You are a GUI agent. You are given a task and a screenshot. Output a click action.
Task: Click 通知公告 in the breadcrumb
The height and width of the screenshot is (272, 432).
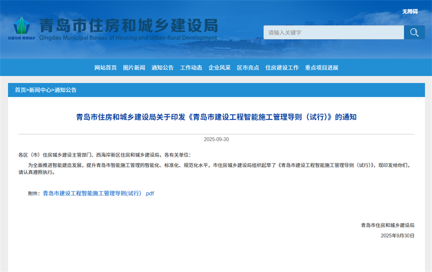(65, 90)
